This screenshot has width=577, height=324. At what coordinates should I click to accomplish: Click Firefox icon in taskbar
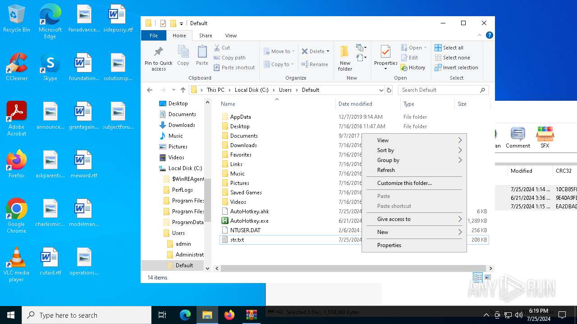229,315
